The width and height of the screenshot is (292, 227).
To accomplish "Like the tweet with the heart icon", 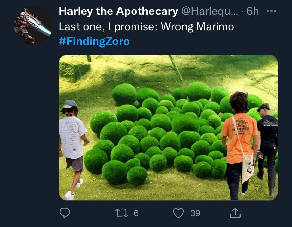I will tap(178, 213).
